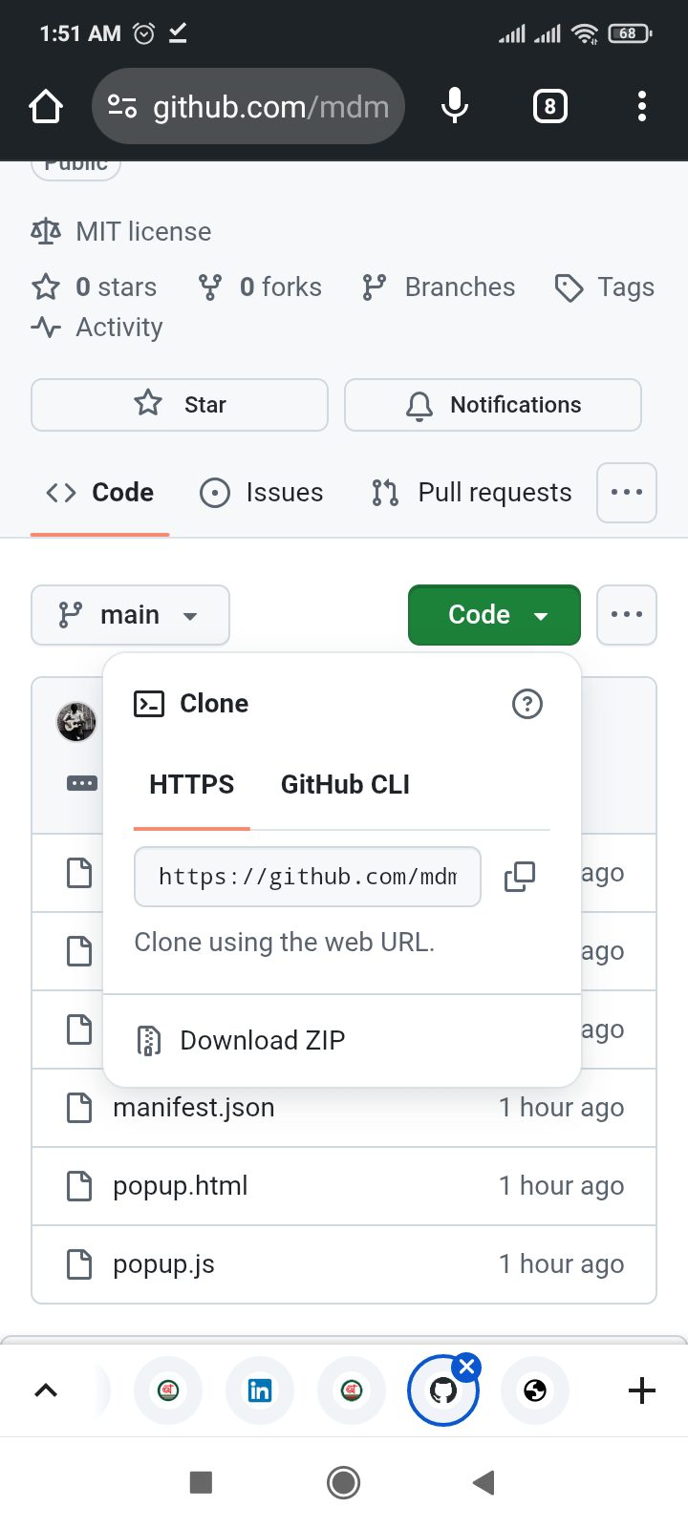Open the MIT license link
The width and height of the screenshot is (688, 1528).
pos(141,231)
